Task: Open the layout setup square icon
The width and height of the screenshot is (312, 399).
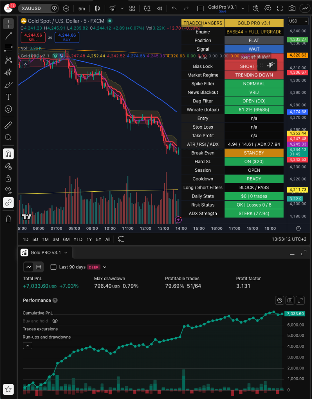Action: tap(200, 9)
